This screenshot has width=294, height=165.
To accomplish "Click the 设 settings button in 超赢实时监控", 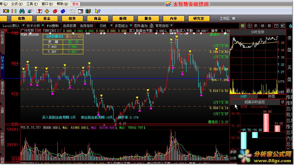I will click(x=282, y=102).
